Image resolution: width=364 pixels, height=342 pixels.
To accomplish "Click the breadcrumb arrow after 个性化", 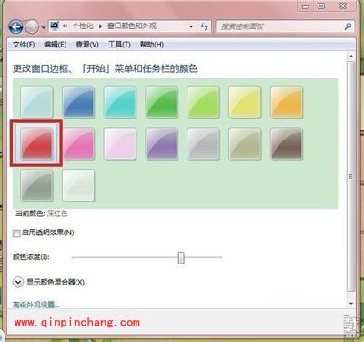I will click(100, 26).
